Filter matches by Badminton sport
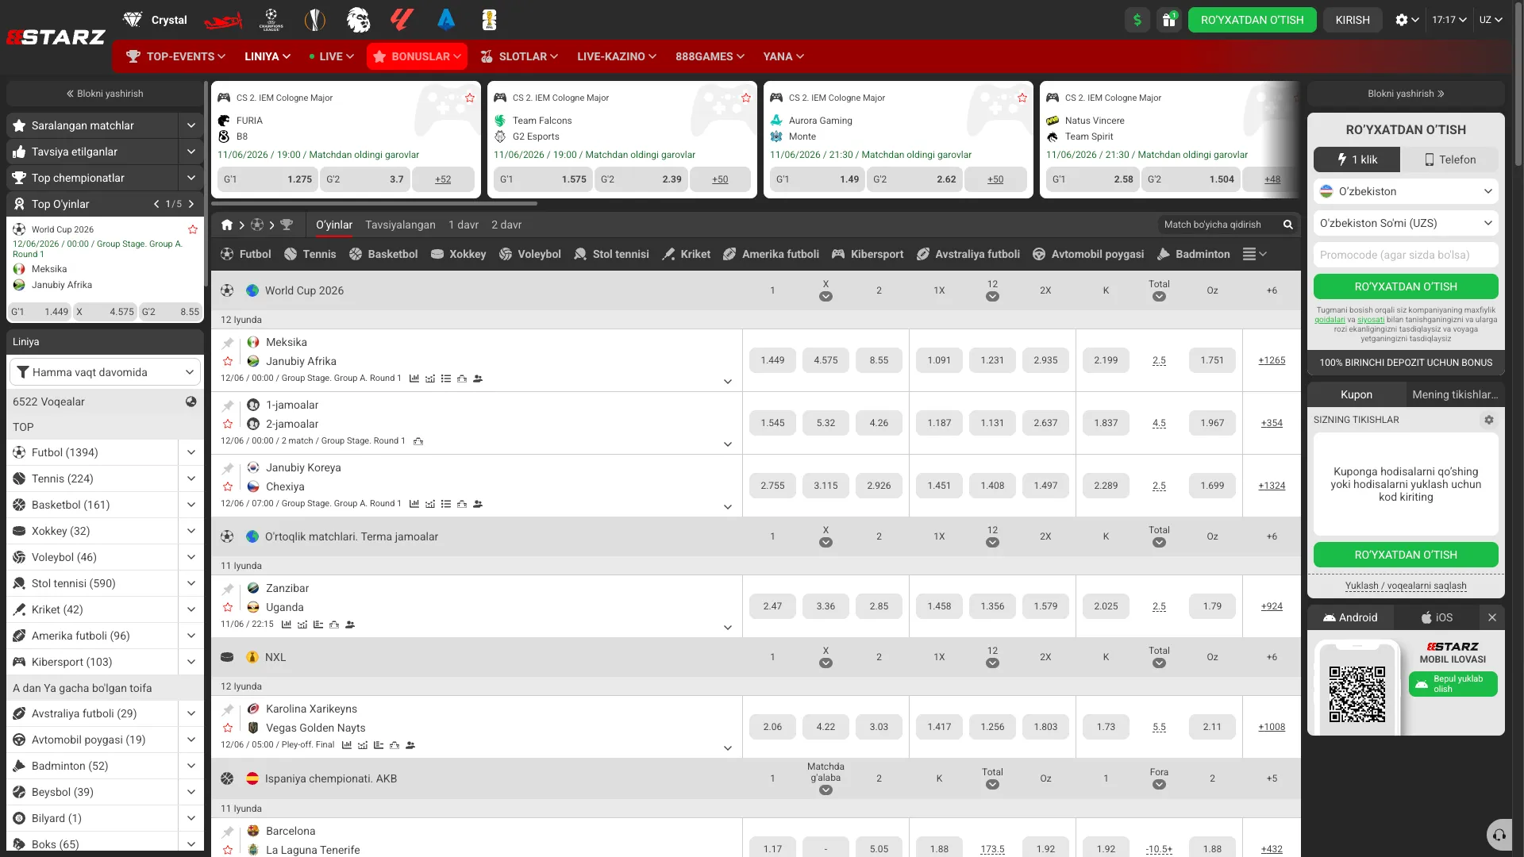This screenshot has width=1524, height=857. (1193, 254)
